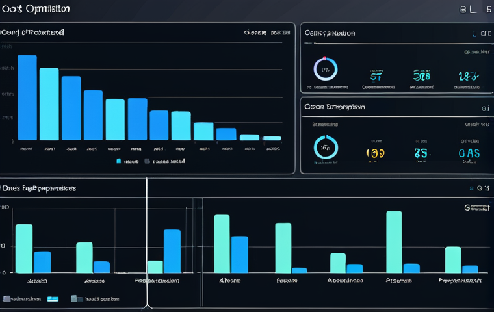Select the cyan '25' metric value

coord(422,153)
